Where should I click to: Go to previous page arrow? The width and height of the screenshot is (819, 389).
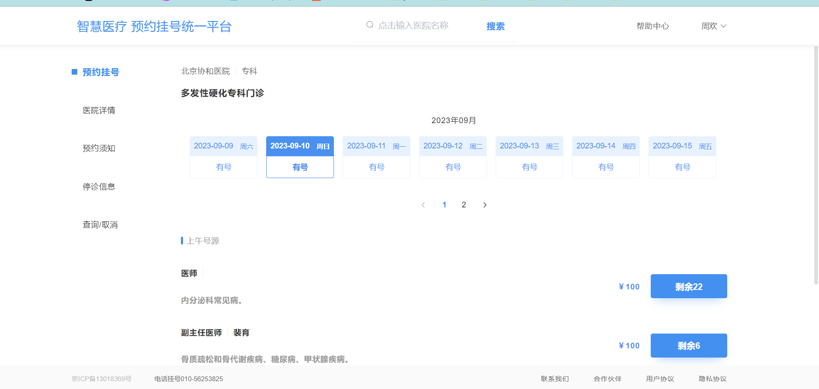(423, 205)
